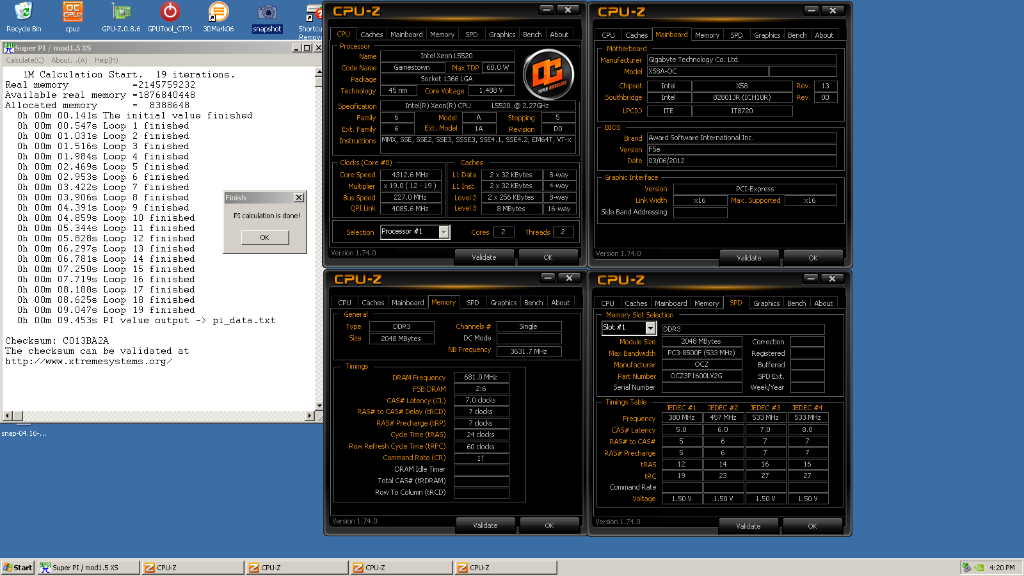
Task: Click the Part Number OCZ3P1600LV2G field
Action: tap(701, 376)
